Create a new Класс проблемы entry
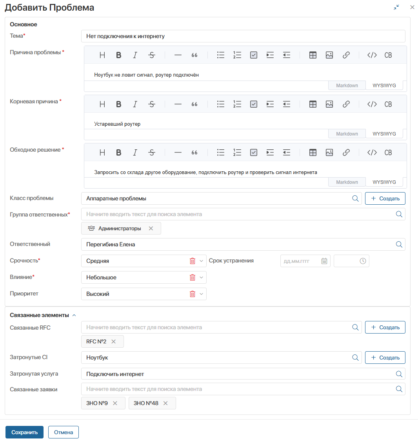This screenshot has height=442, width=418. [385, 198]
